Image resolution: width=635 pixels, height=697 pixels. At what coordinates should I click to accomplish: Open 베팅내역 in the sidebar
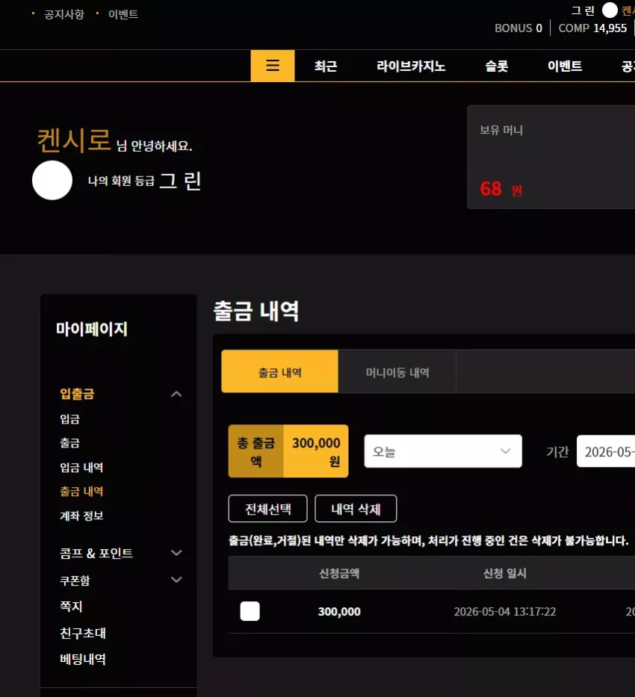(x=83, y=659)
